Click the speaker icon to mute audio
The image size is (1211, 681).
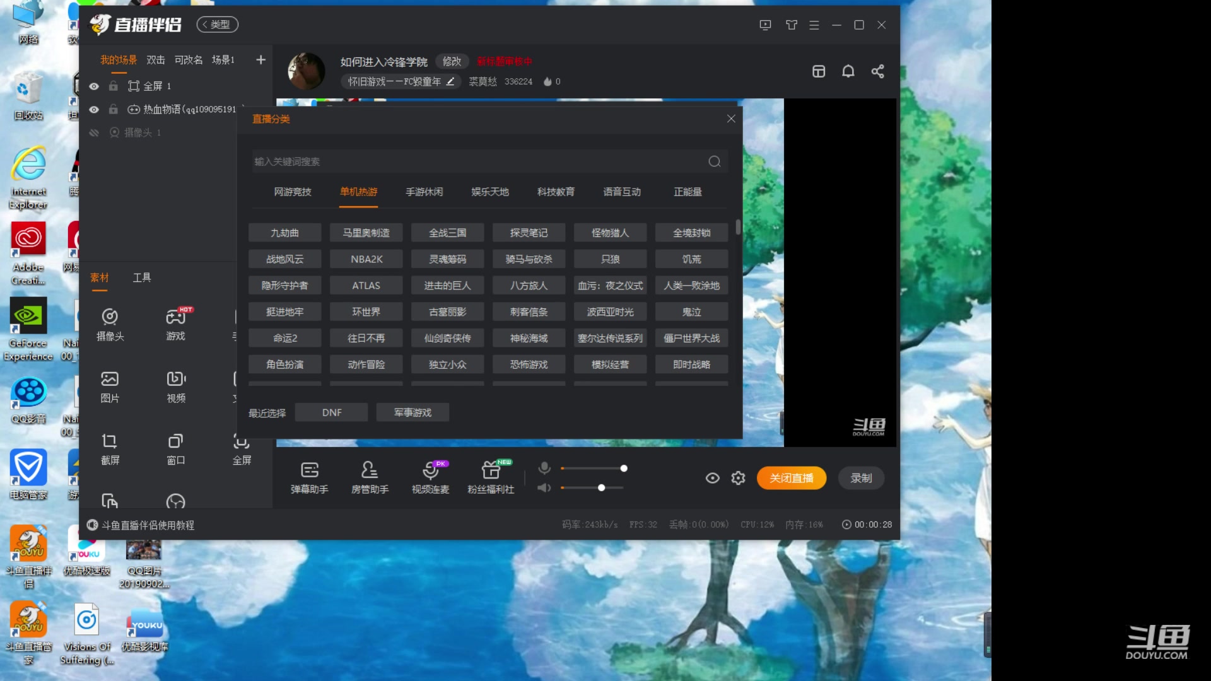click(544, 487)
